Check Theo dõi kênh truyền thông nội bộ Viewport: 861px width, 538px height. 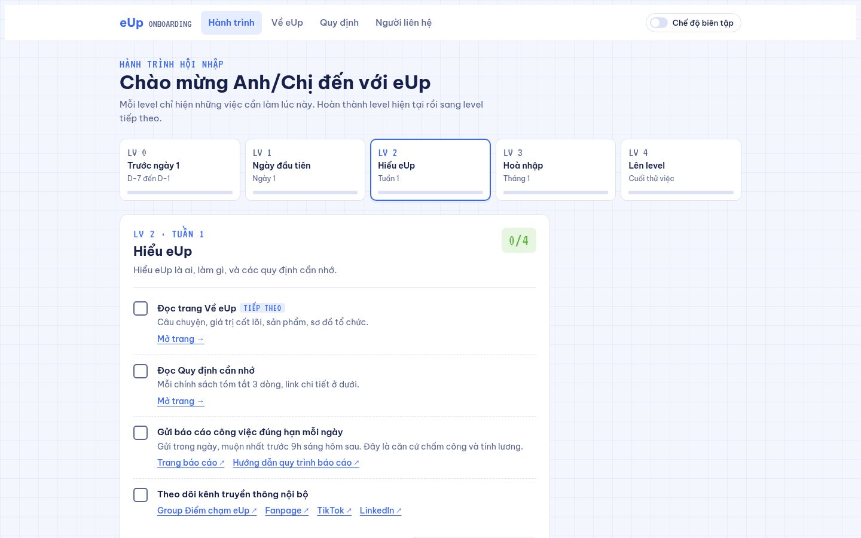pyautogui.click(x=141, y=495)
